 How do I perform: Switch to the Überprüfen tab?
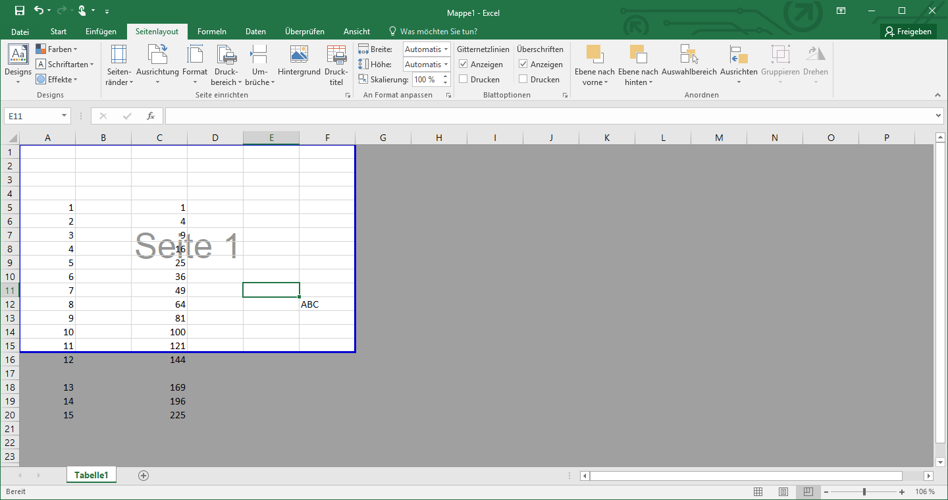pos(305,32)
